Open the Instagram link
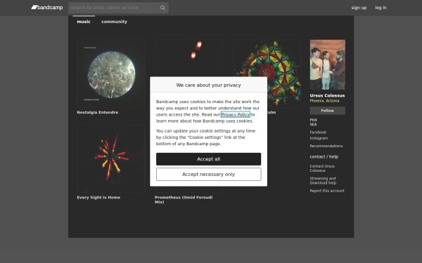Screen dimensions: 422x263 coord(319,138)
